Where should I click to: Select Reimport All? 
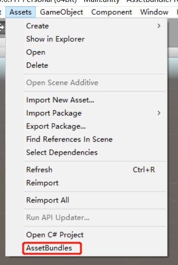point(86,200)
